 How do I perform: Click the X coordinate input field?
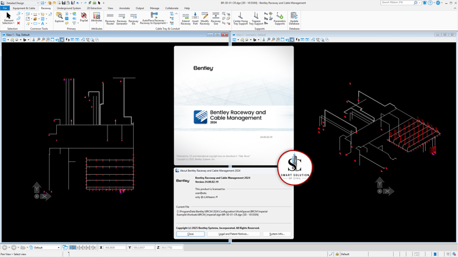[x=115, y=247]
